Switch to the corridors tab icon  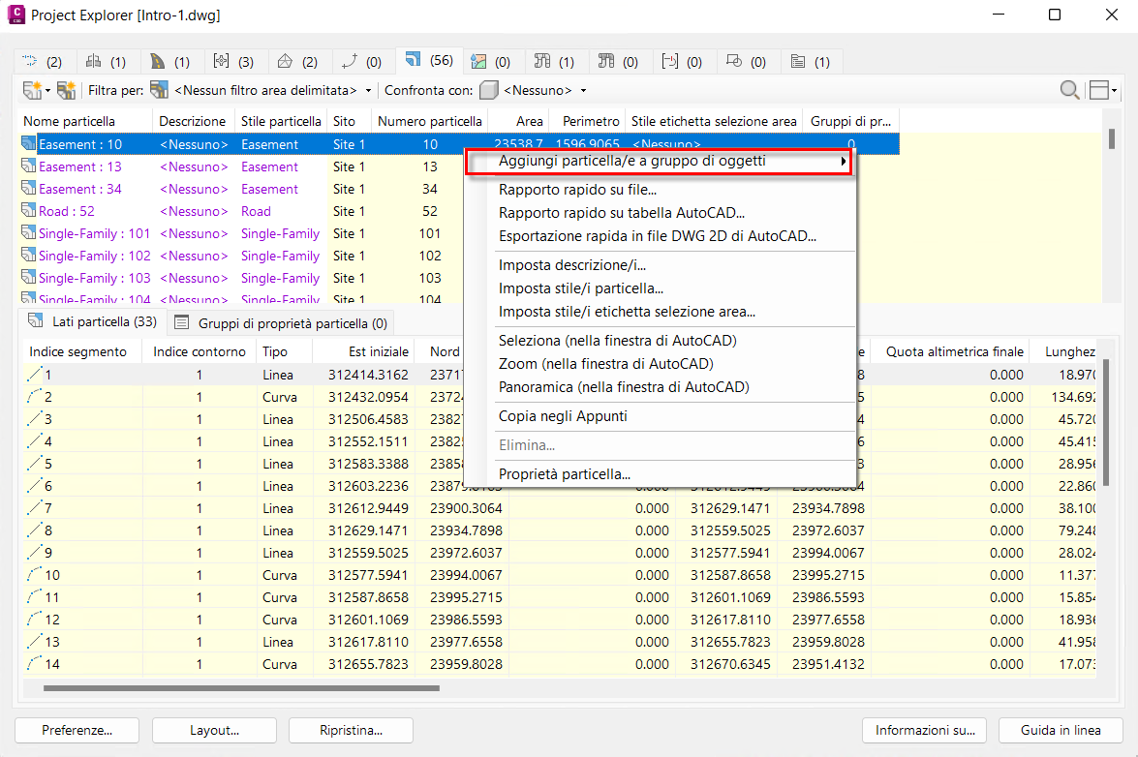pos(169,61)
